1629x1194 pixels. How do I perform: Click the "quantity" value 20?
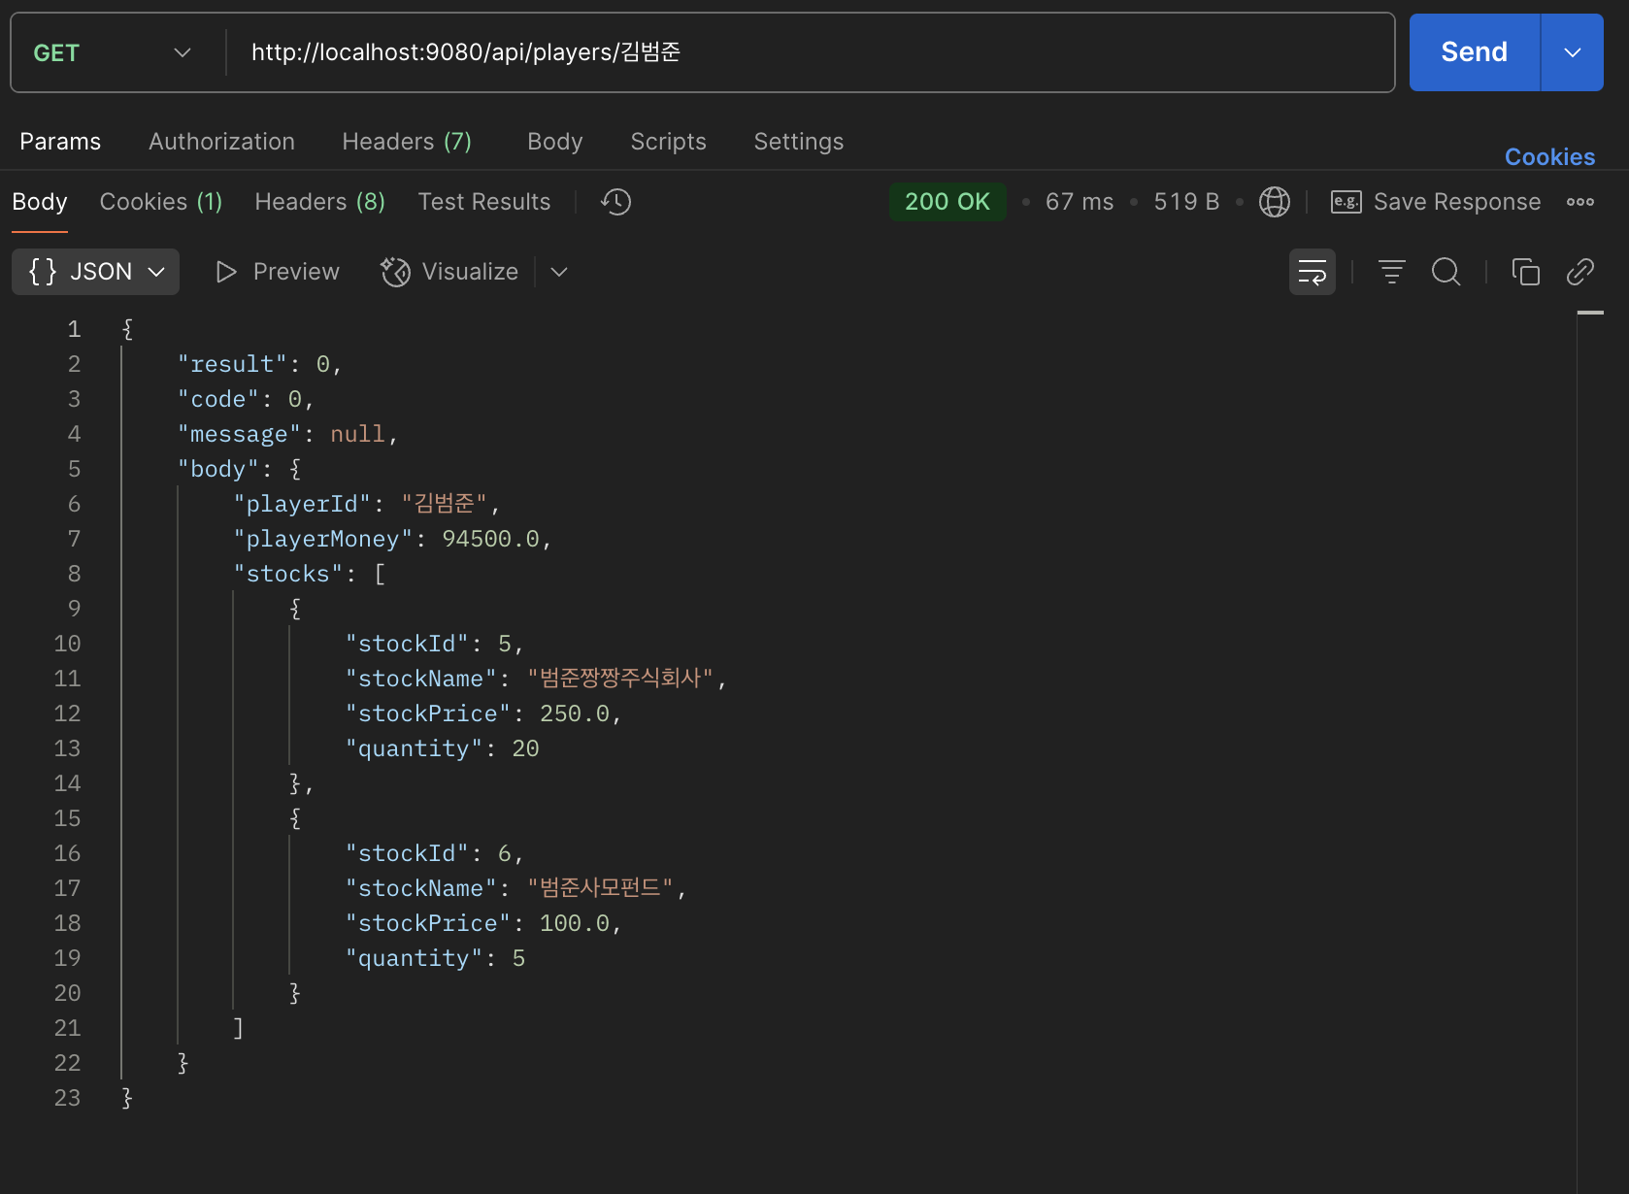pyautogui.click(x=525, y=748)
